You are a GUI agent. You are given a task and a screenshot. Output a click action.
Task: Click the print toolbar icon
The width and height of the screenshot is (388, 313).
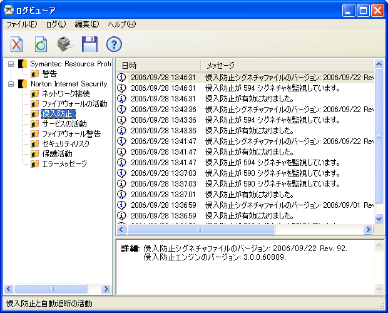(x=65, y=44)
